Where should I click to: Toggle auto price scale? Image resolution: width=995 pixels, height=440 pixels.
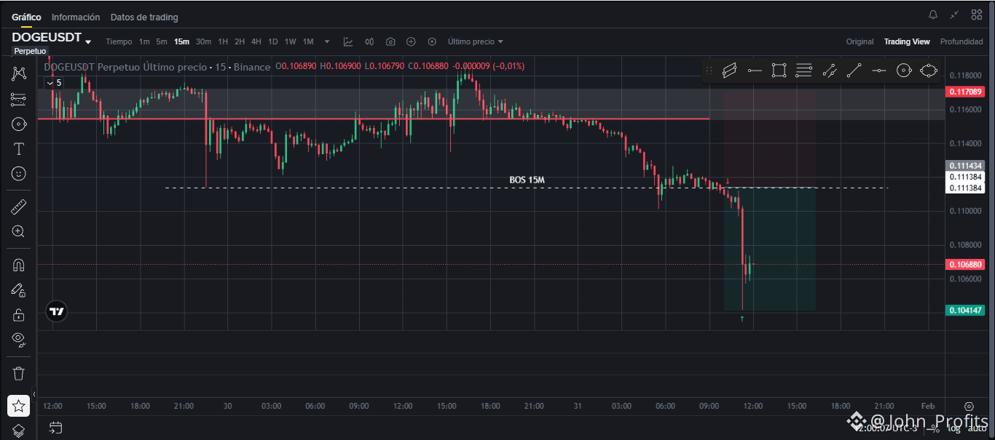point(978,428)
